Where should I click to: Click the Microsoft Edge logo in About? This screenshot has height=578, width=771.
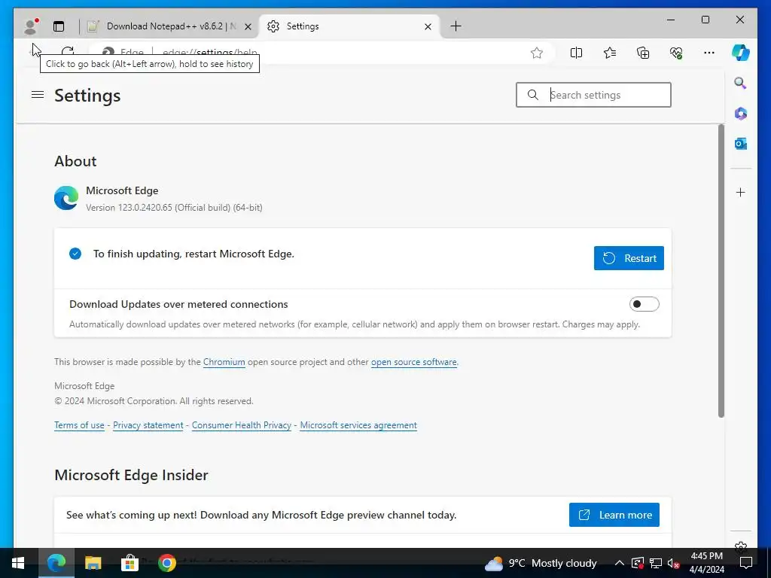pos(66,198)
